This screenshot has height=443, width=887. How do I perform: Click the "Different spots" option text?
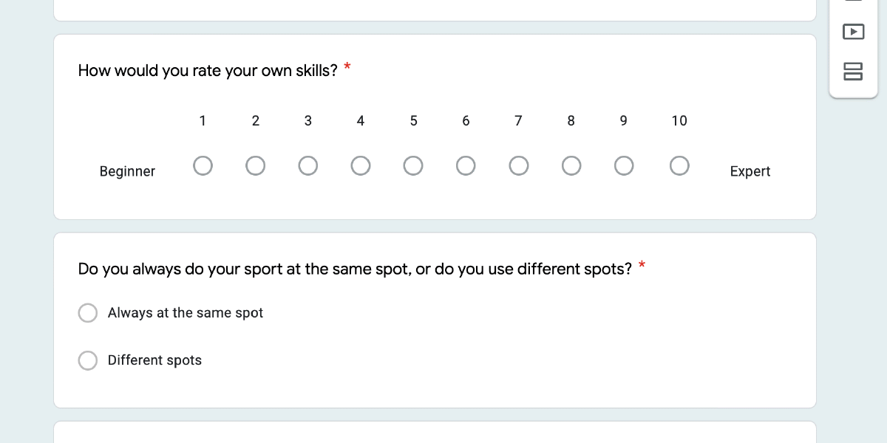click(x=154, y=360)
